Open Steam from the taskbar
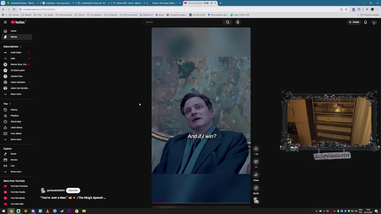Viewport: 381px width, 214px height. (62, 211)
